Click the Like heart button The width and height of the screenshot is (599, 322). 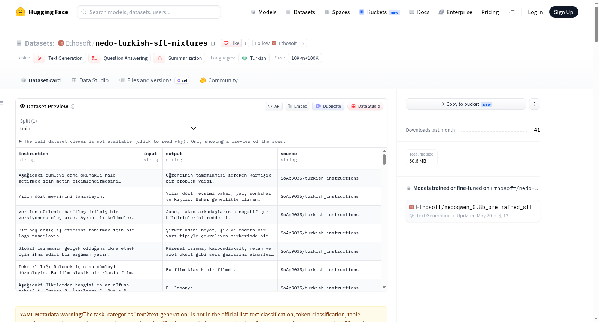tap(231, 43)
